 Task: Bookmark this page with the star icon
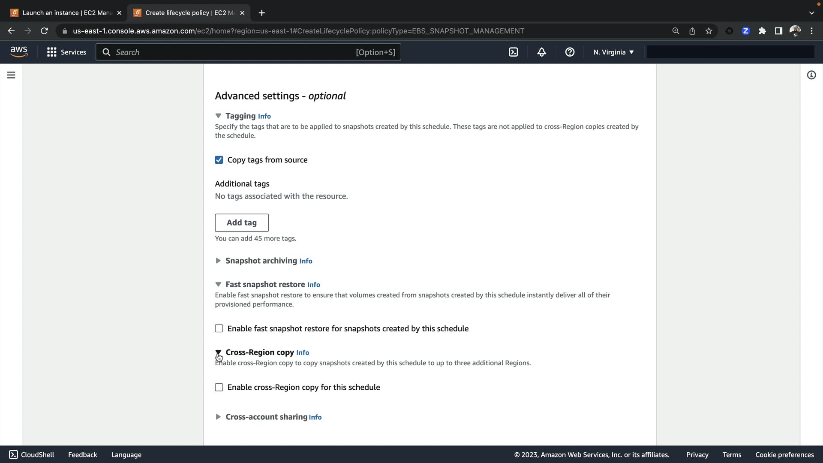pyautogui.click(x=709, y=31)
